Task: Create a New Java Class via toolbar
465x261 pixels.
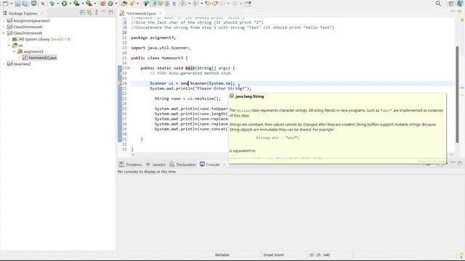Action: click(110, 4)
